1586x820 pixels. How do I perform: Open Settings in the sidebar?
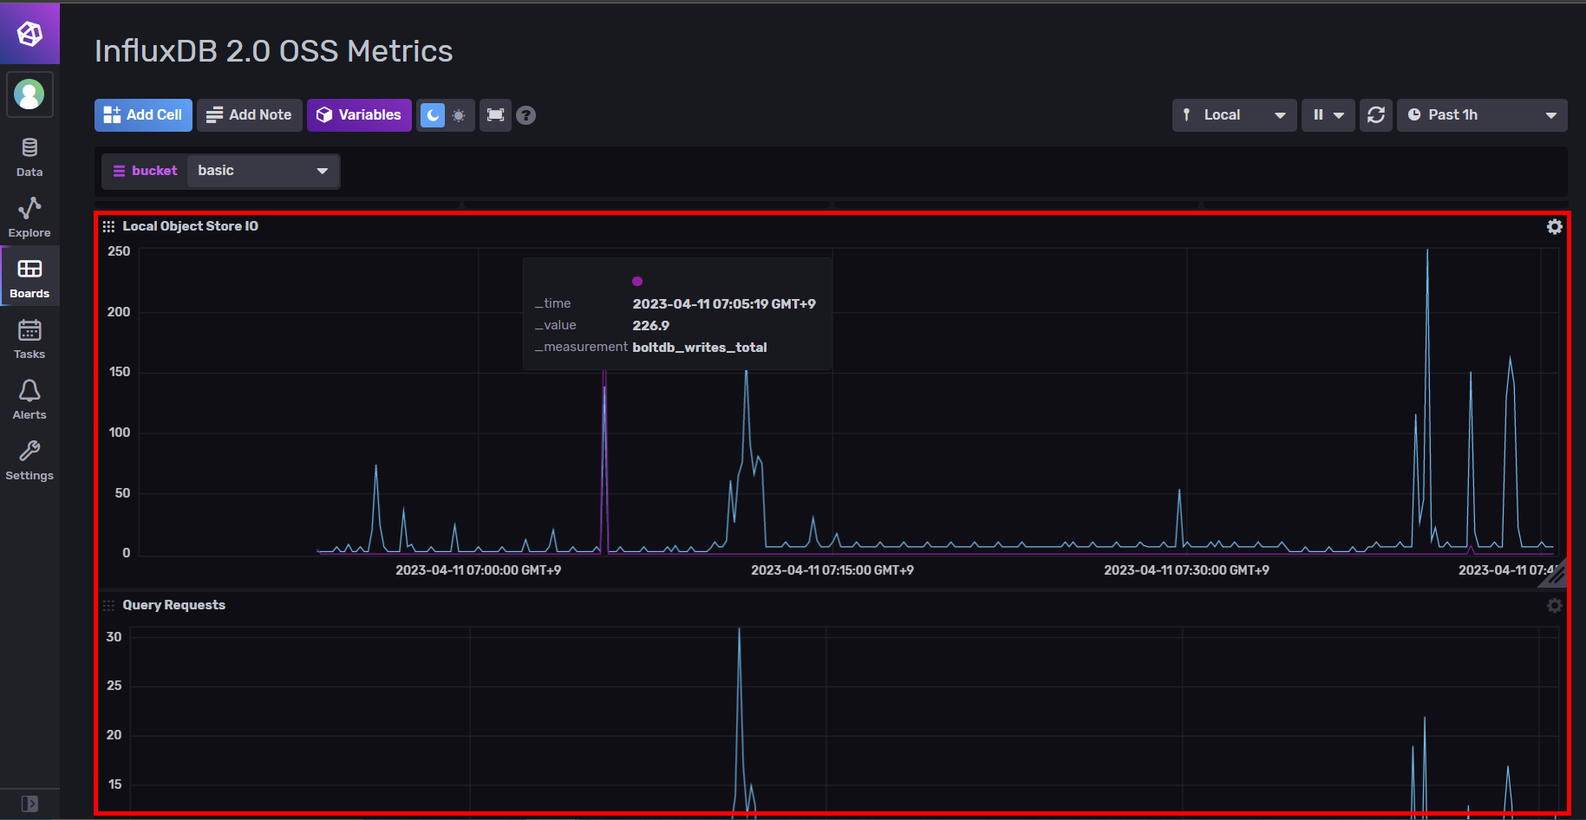pyautogui.click(x=29, y=460)
